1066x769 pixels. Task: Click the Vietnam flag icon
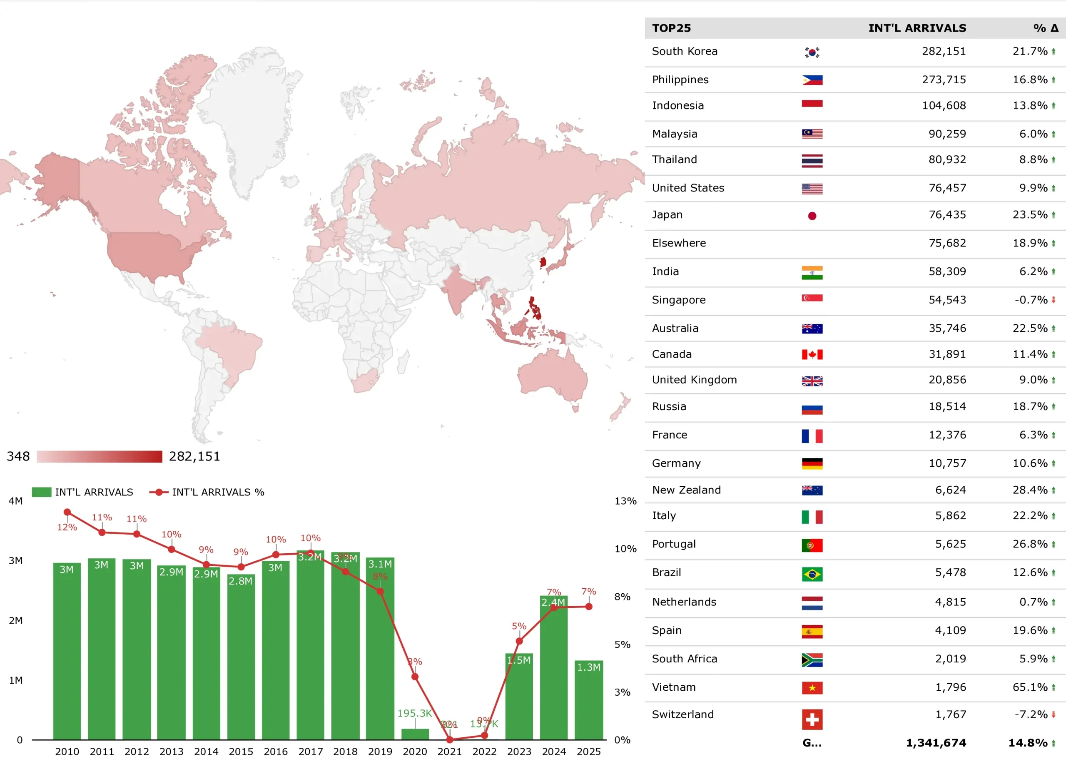[812, 688]
